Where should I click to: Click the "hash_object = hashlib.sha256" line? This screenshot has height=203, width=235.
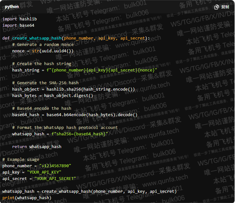[x=73, y=89]
